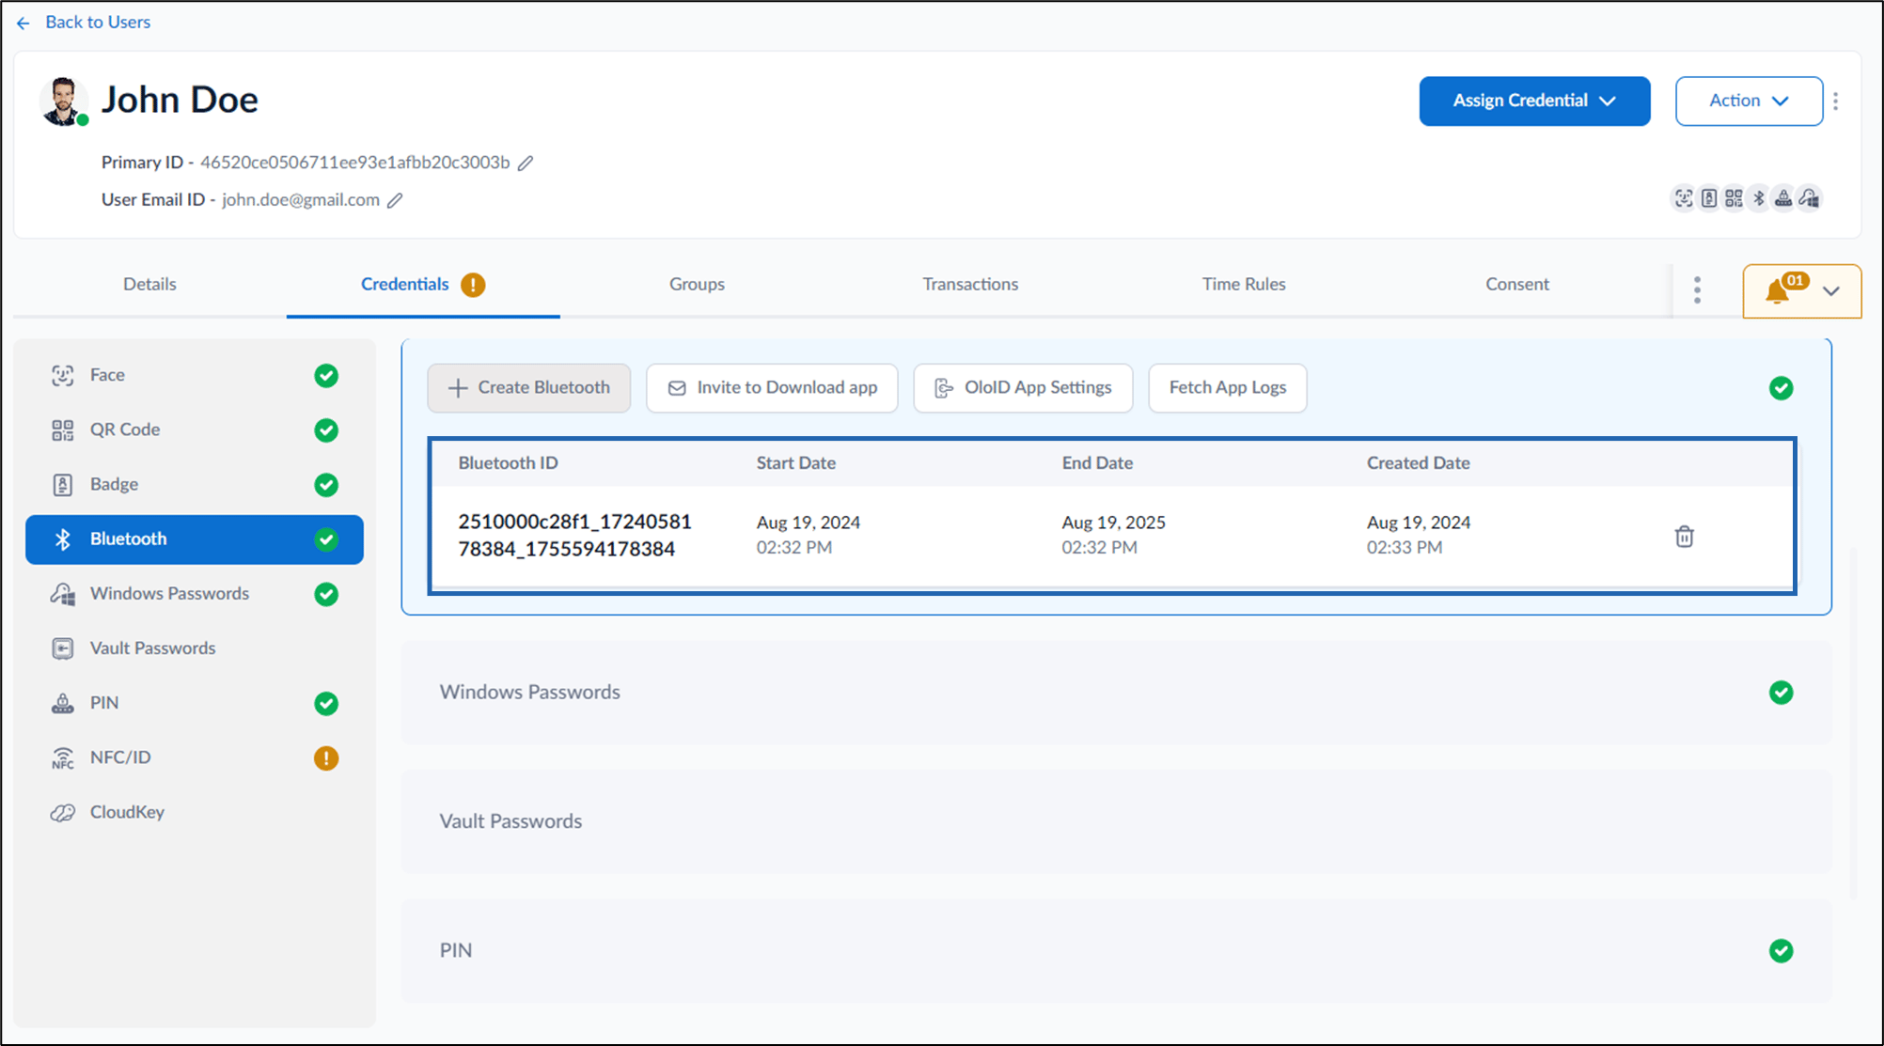Delete the Bluetooth ID entry with trash icon

pos(1684,536)
